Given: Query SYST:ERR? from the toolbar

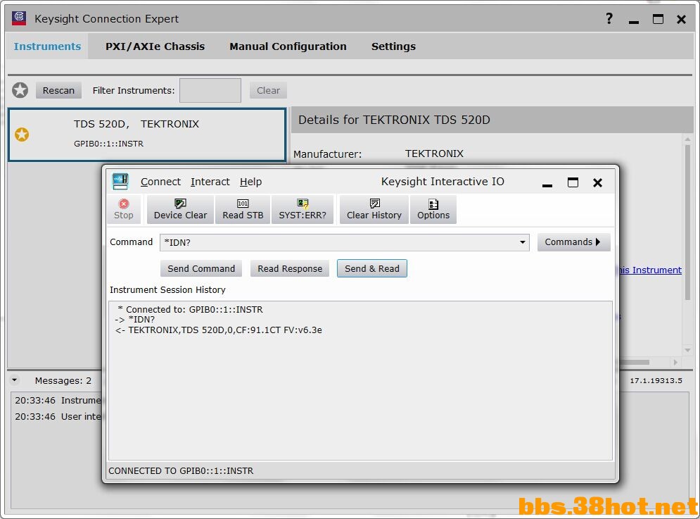Looking at the screenshot, I should click(303, 209).
